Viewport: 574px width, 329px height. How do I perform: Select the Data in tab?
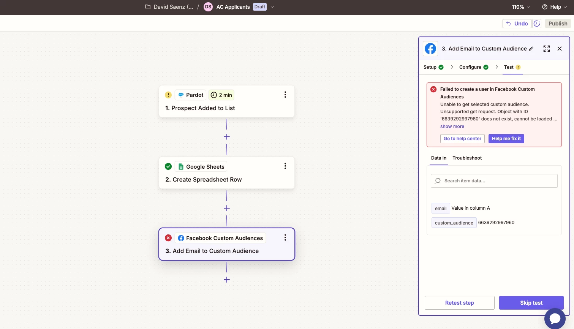pos(439,158)
